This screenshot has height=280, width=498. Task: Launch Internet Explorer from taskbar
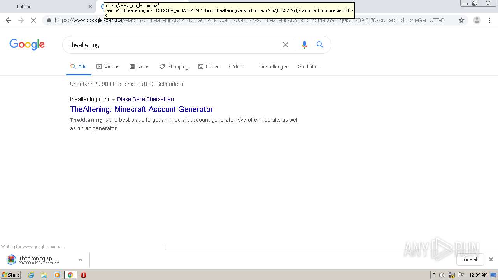[x=31, y=275]
